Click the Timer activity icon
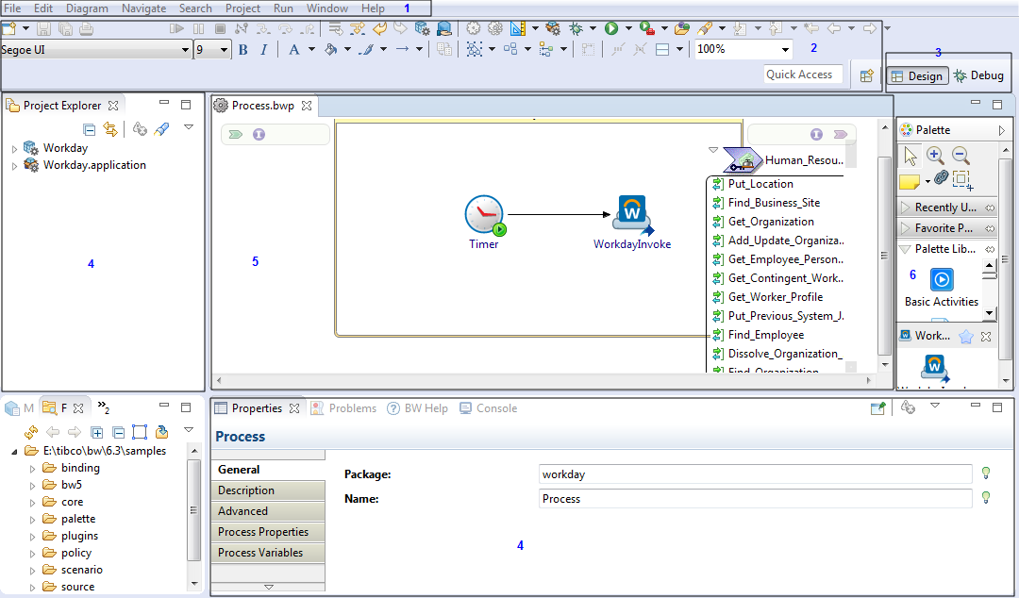Viewport: 1019px width, 598px height. coord(484,215)
